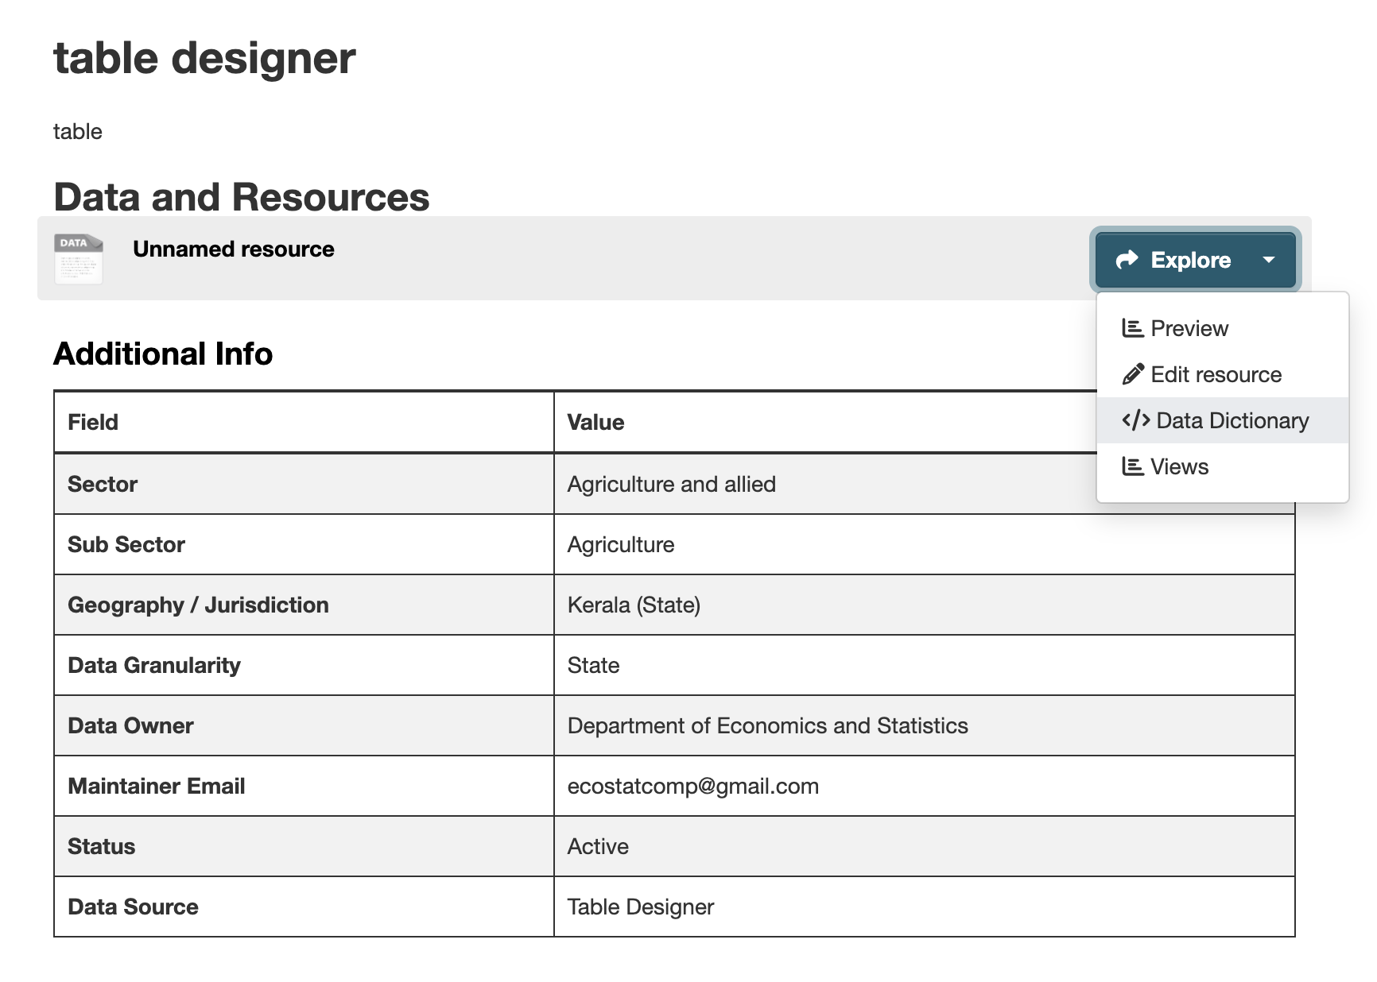Open the Unnamed resource link

pyautogui.click(x=234, y=249)
